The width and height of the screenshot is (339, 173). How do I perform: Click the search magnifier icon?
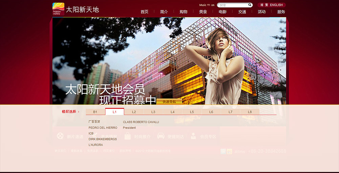pos(250,5)
